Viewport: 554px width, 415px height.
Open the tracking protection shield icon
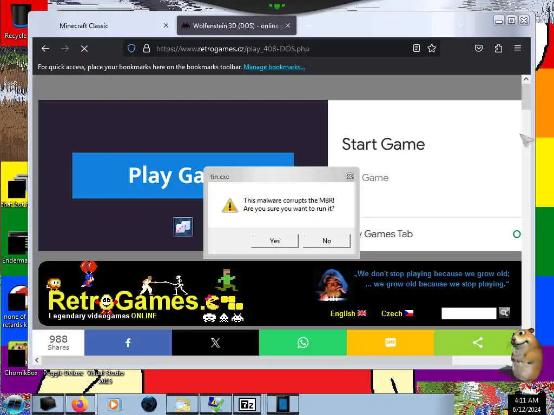tap(131, 48)
